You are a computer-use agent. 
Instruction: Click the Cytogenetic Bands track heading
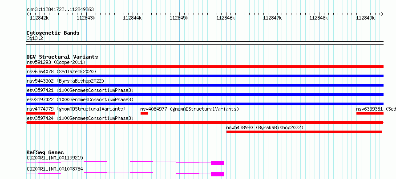53,33
